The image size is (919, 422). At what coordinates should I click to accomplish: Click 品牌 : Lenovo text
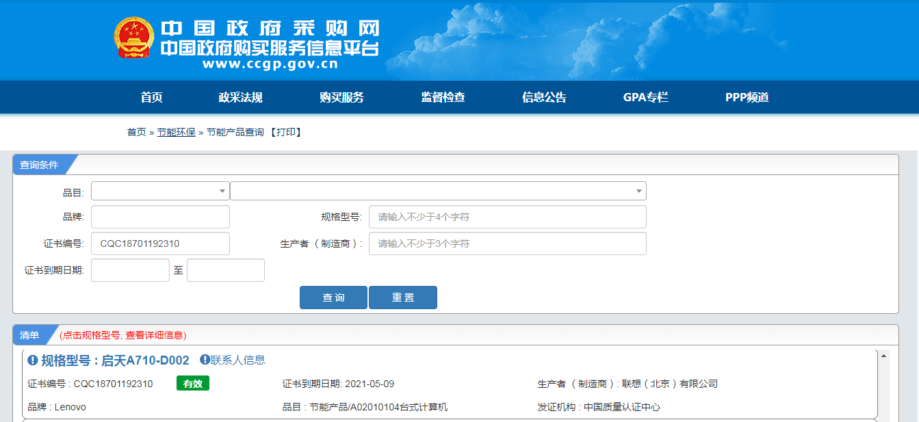(x=57, y=407)
